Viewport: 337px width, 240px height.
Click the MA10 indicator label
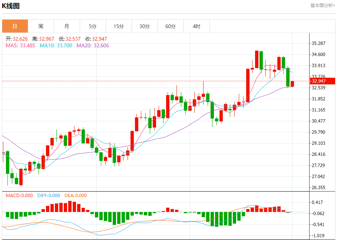point(56,45)
